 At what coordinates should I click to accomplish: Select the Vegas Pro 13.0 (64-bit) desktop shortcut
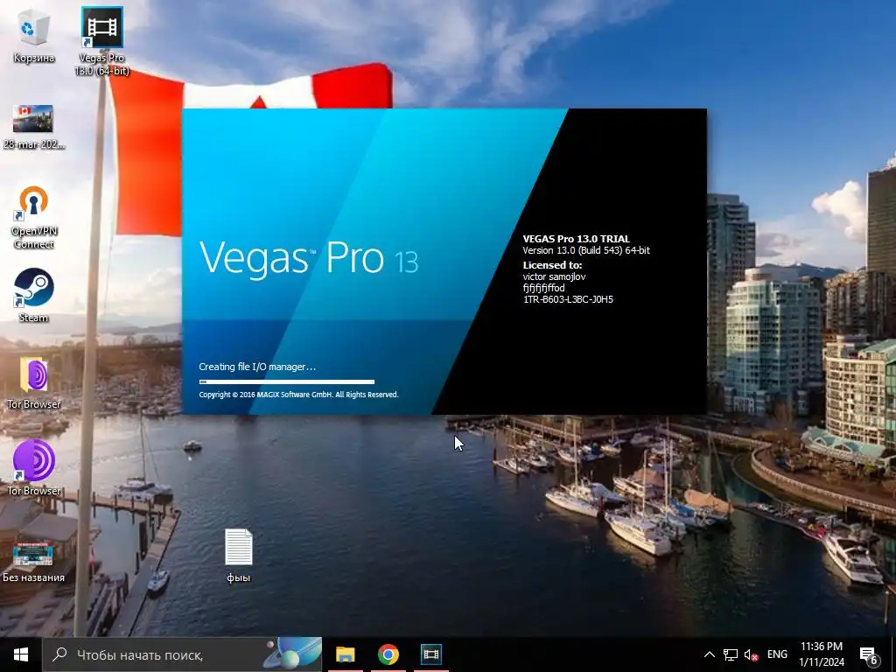coord(102,41)
